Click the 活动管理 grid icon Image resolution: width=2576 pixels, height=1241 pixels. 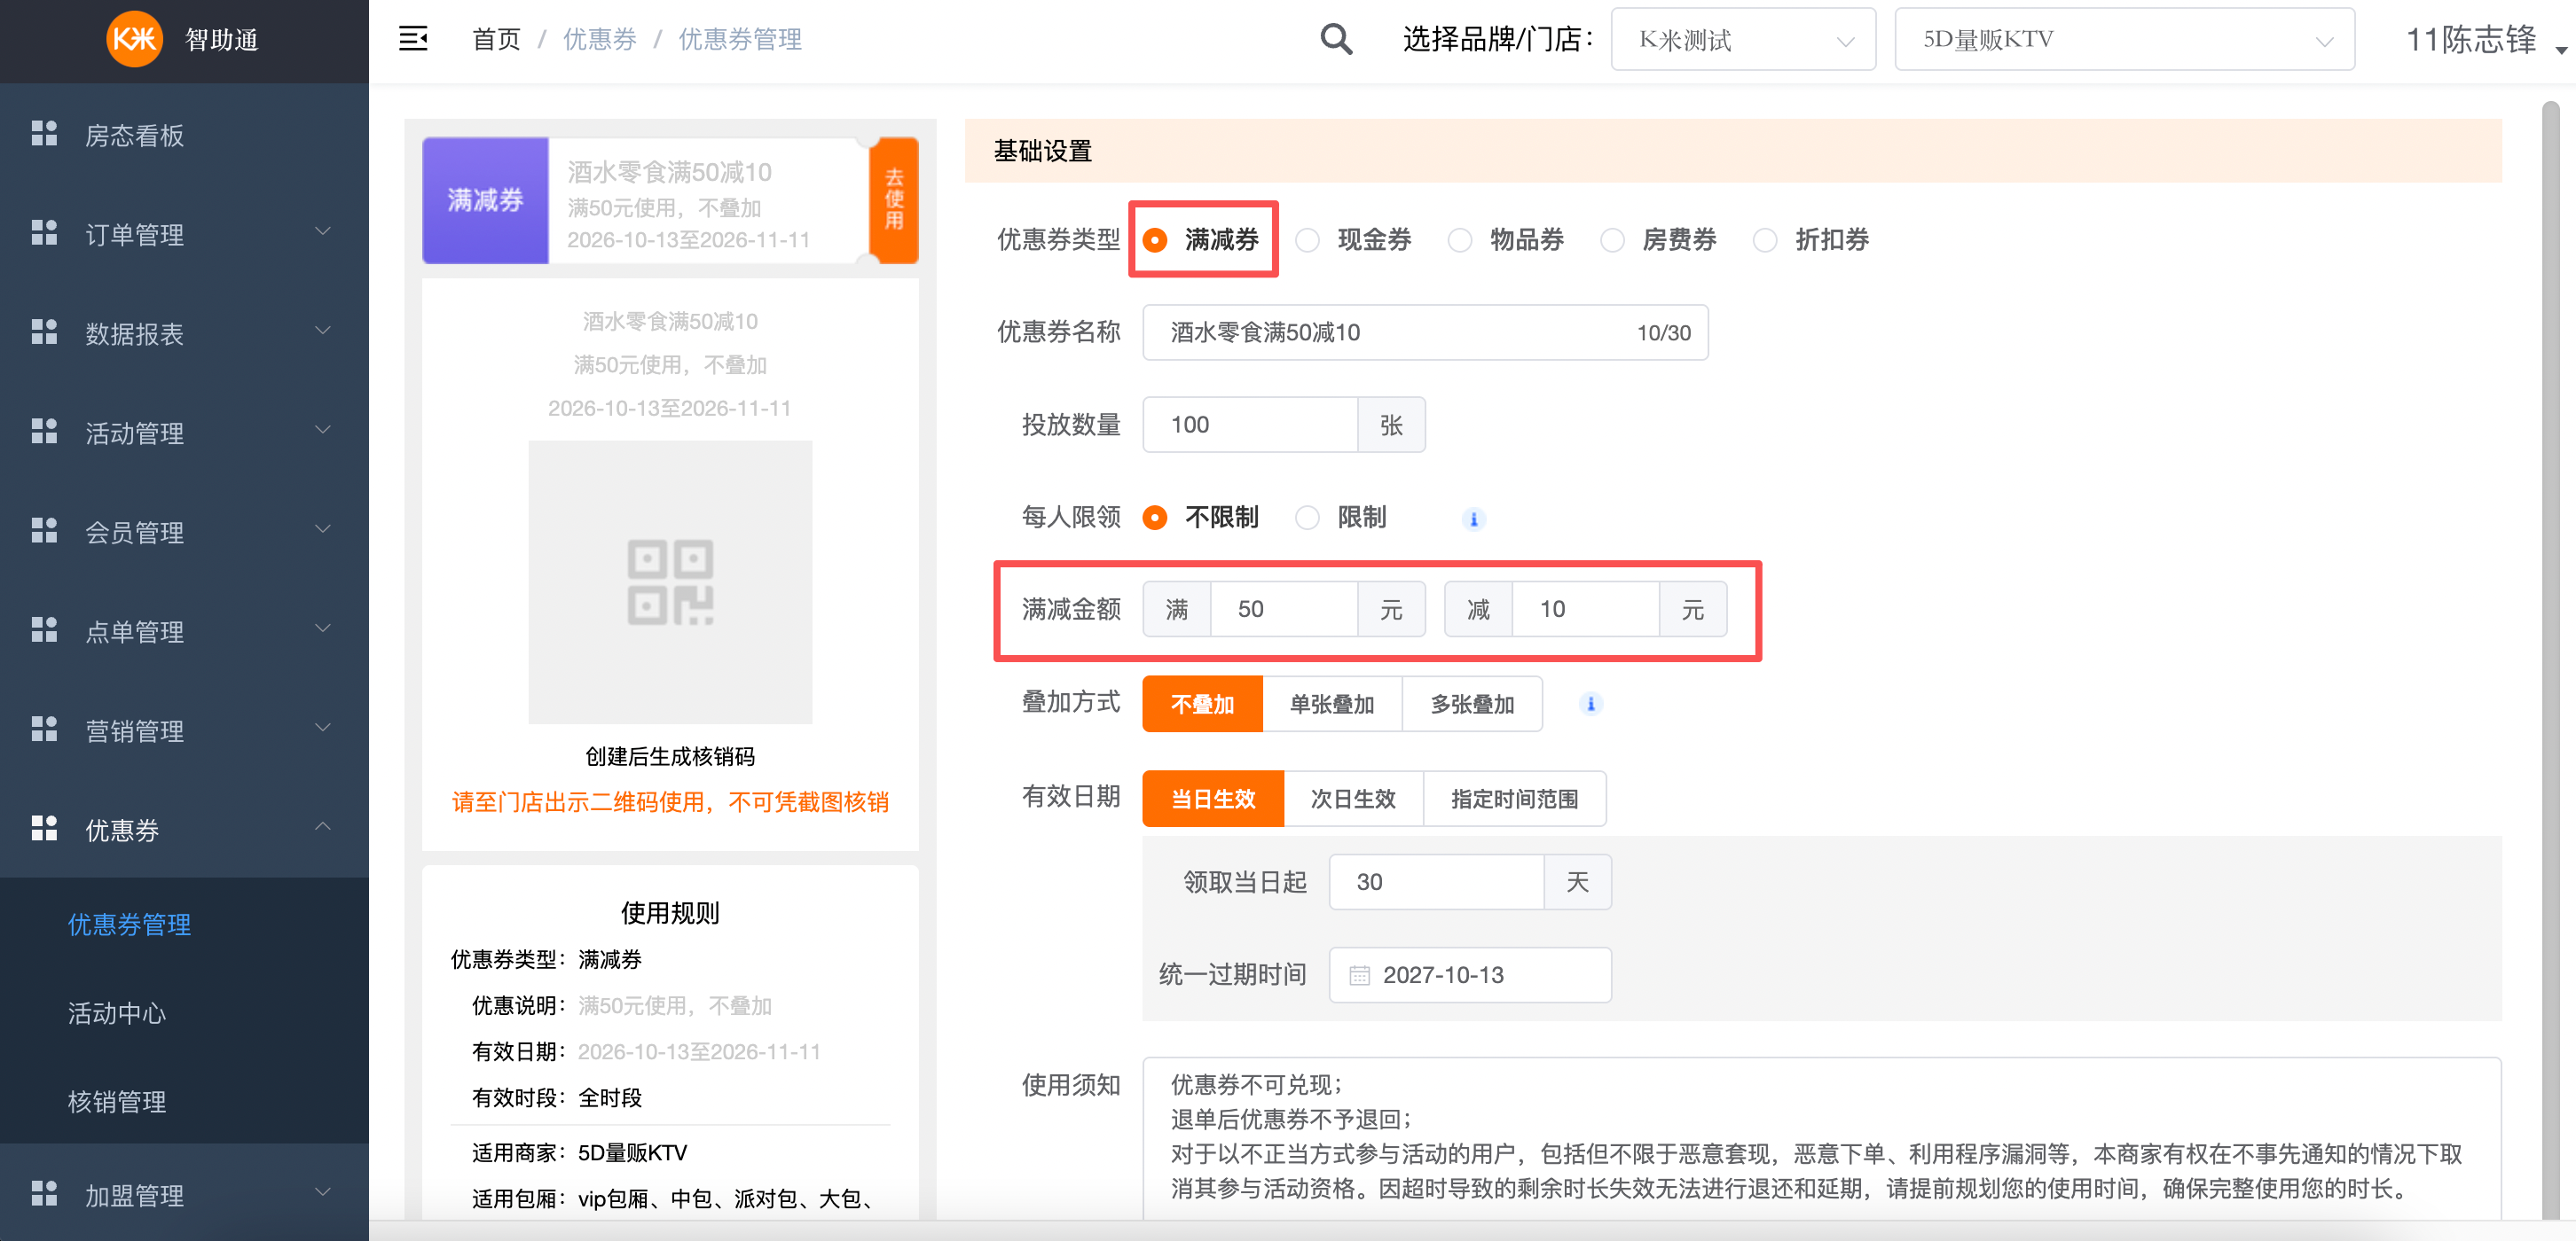(44, 432)
